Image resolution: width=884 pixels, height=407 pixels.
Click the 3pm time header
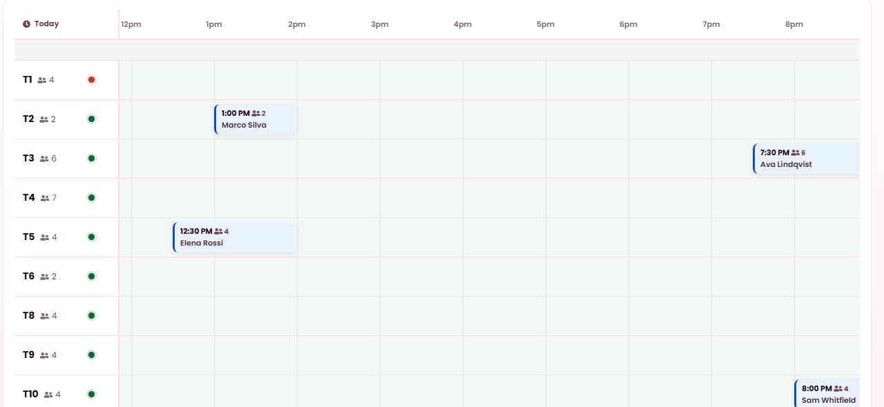pyautogui.click(x=380, y=24)
